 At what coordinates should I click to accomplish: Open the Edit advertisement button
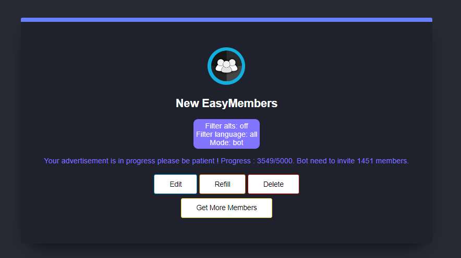point(176,184)
